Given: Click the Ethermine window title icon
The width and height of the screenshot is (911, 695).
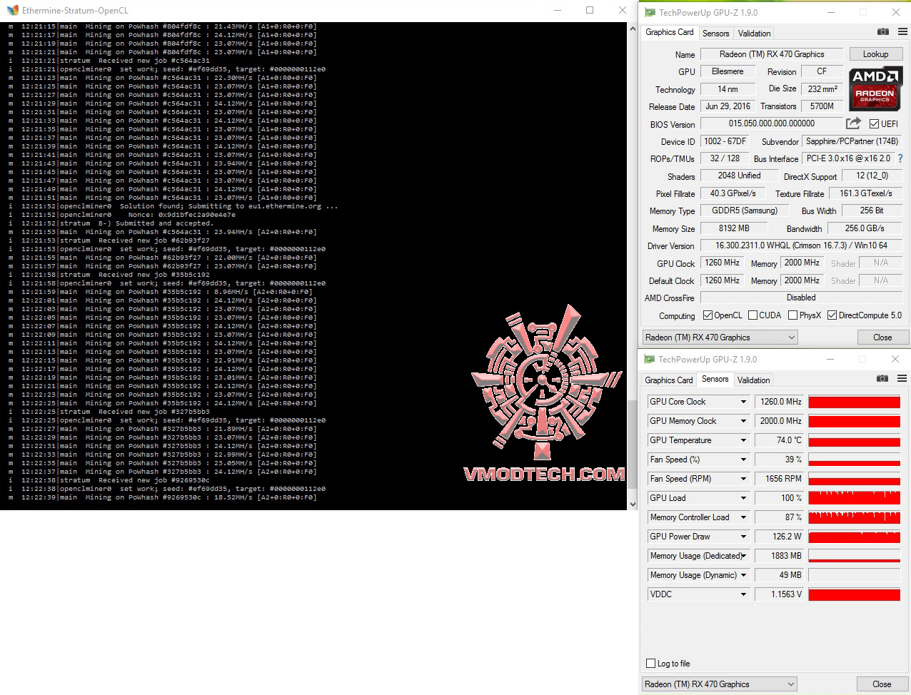Looking at the screenshot, I should tap(12, 10).
